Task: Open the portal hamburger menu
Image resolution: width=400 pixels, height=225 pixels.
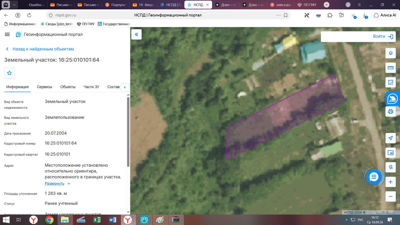Action: click(7, 34)
